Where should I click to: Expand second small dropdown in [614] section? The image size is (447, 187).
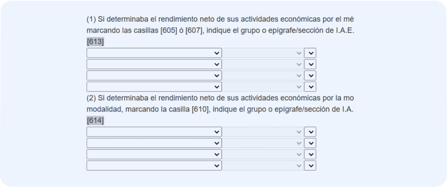point(310,143)
